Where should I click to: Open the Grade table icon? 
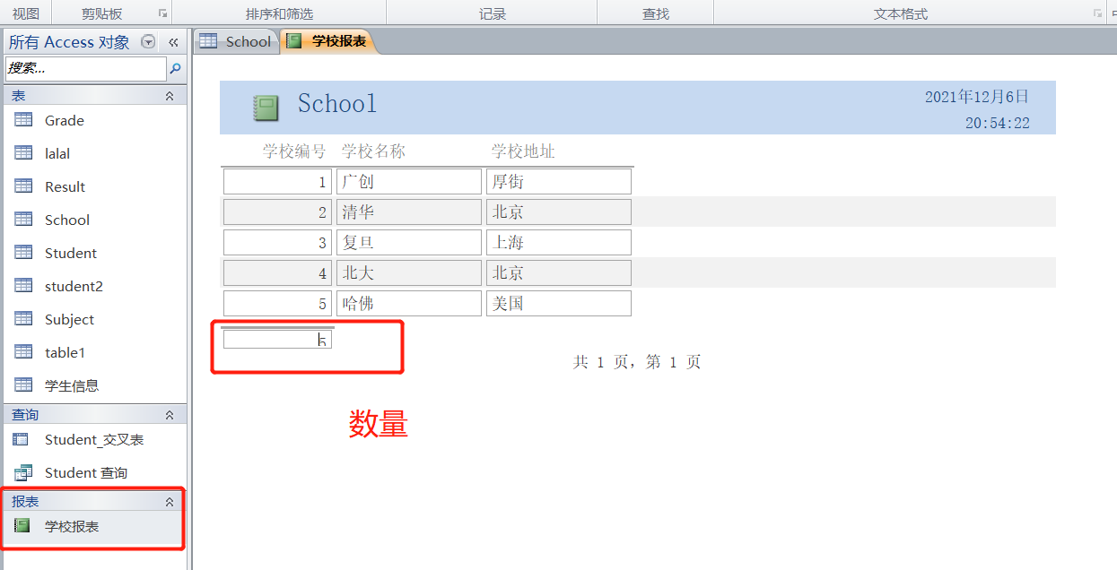click(23, 120)
